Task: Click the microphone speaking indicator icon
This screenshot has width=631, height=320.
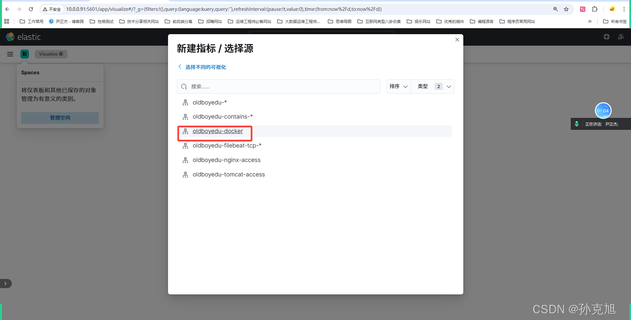Action: click(577, 124)
